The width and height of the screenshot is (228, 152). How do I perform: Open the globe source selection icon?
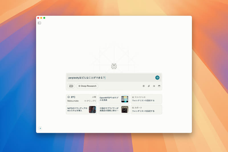pos(144,86)
